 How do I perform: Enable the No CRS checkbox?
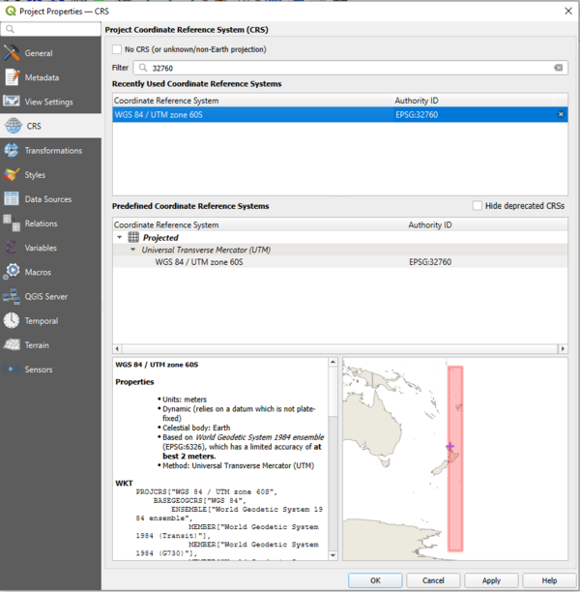click(x=117, y=49)
